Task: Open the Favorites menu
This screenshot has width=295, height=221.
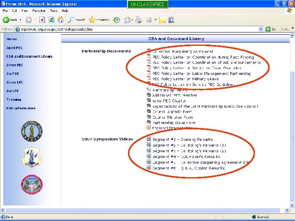Action: (x=39, y=11)
